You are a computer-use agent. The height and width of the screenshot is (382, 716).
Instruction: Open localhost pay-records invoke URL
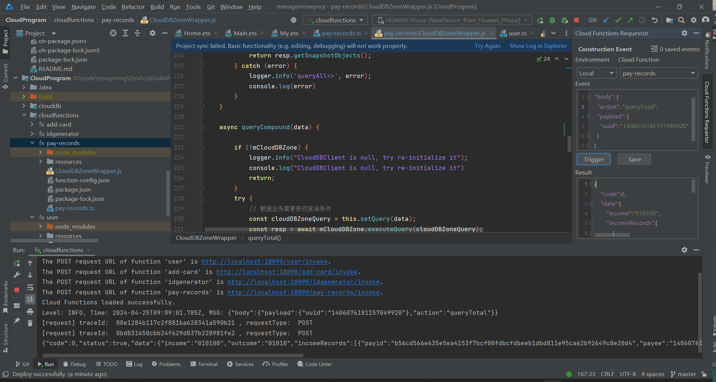point(303,293)
